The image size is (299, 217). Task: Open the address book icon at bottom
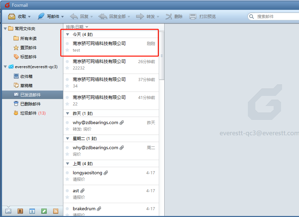point(20,211)
